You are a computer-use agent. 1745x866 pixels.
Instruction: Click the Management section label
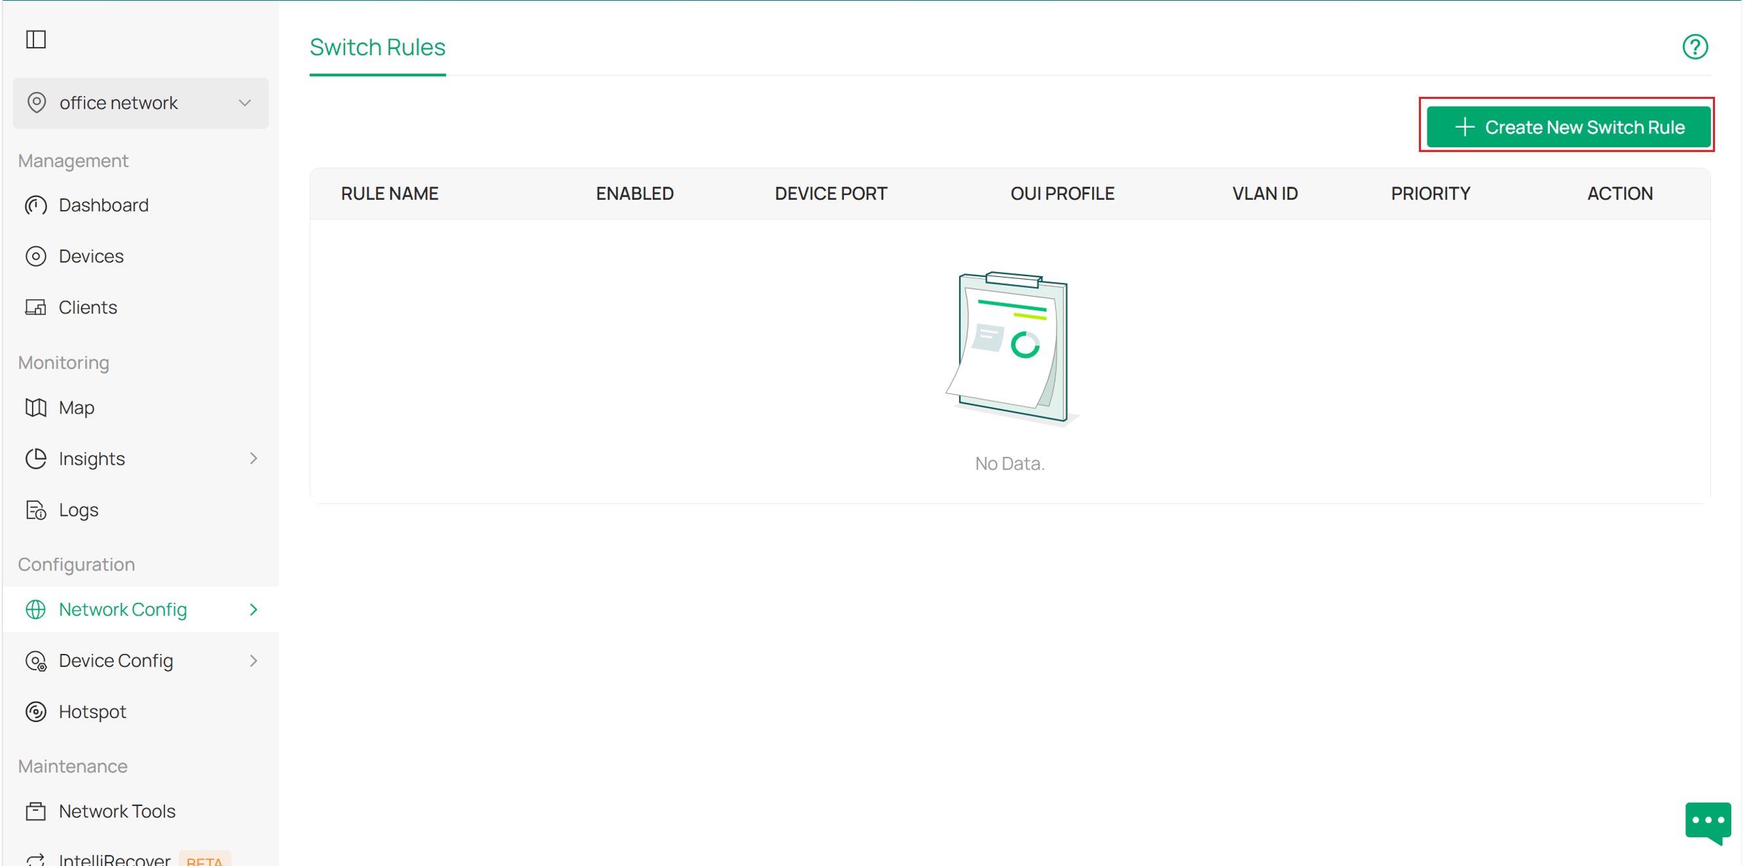tap(73, 161)
